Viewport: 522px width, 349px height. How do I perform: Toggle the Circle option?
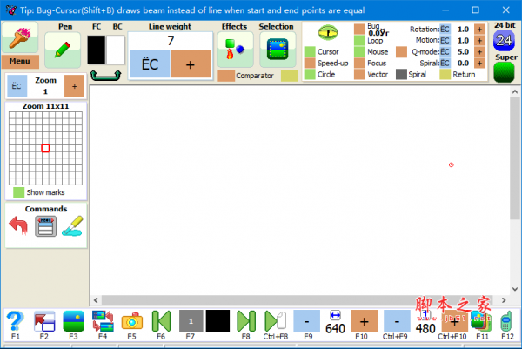[x=310, y=74]
